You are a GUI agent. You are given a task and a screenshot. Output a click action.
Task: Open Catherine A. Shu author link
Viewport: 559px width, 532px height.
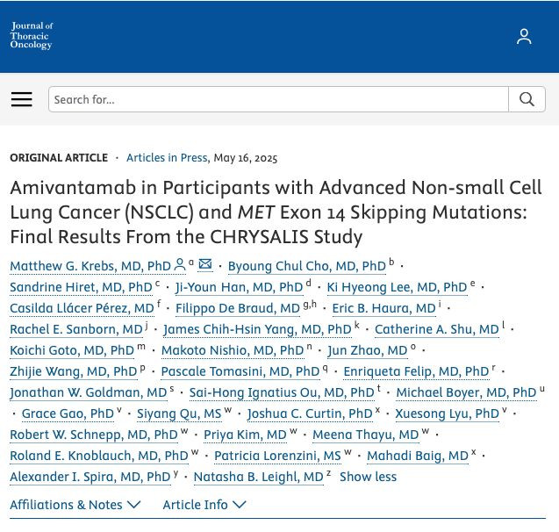tap(437, 329)
